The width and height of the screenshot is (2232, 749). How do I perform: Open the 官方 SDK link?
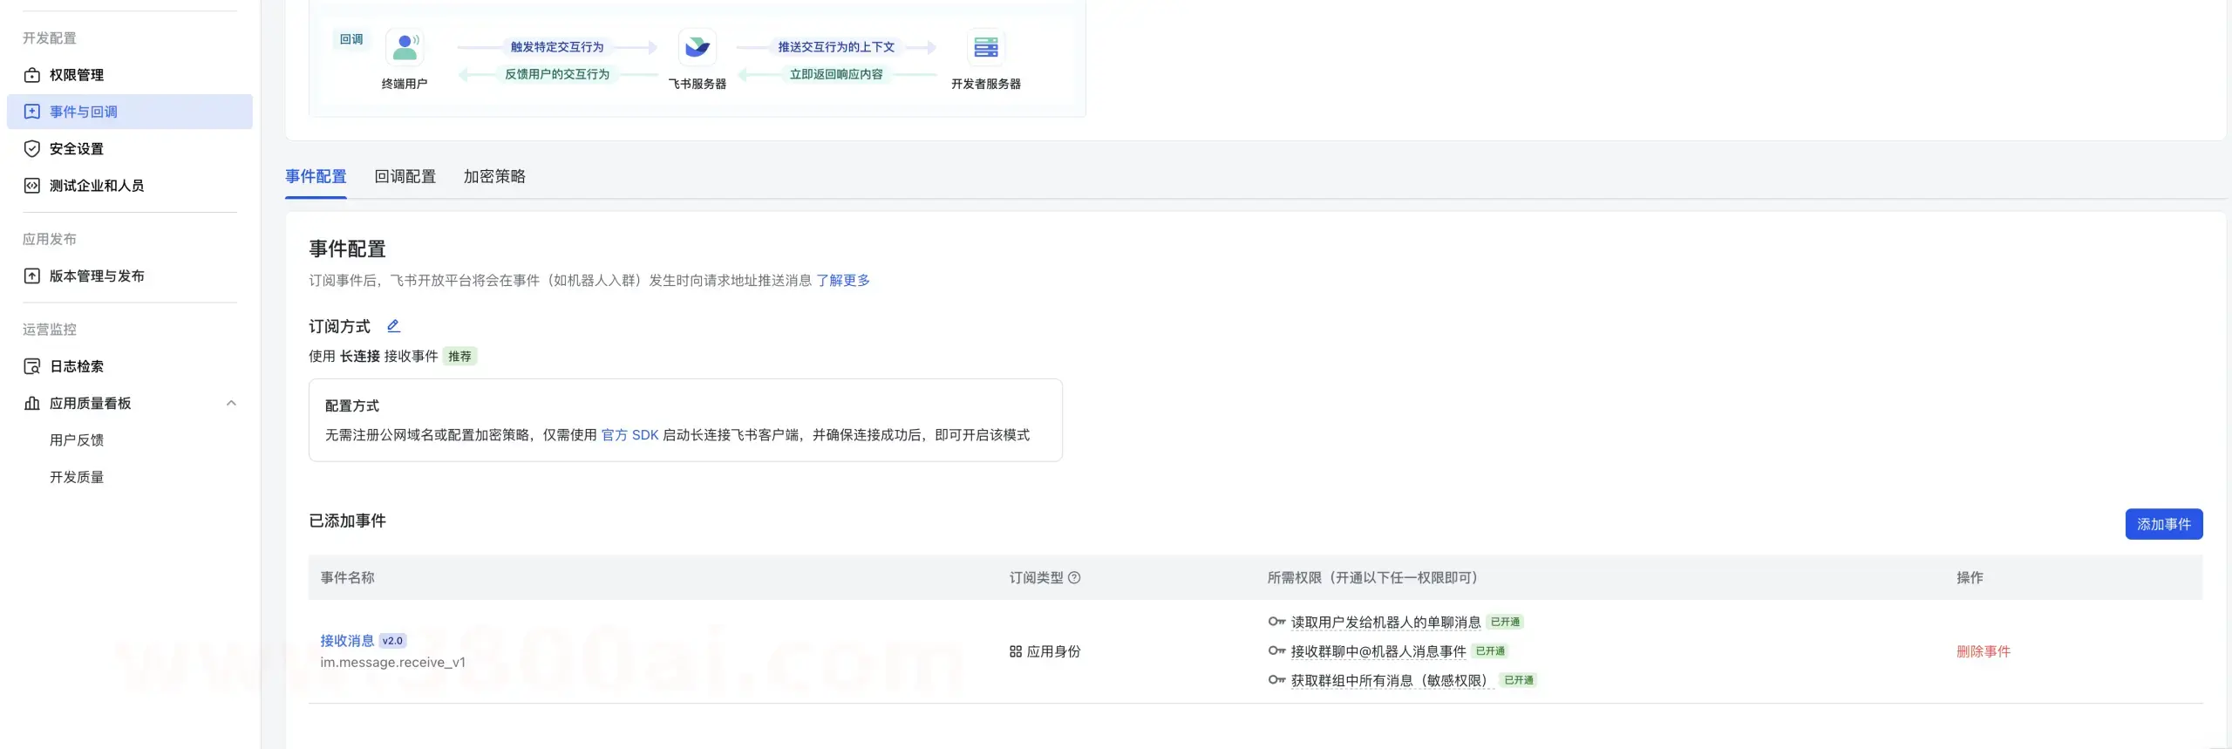pyautogui.click(x=629, y=435)
